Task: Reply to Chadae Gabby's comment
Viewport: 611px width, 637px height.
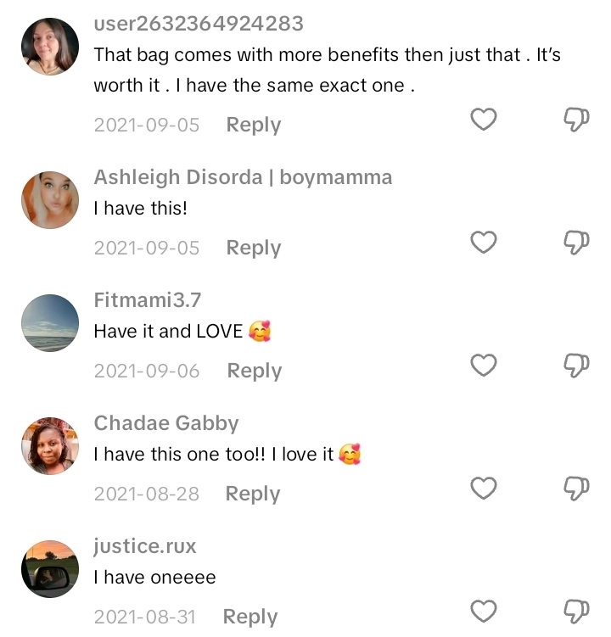Action: [252, 494]
